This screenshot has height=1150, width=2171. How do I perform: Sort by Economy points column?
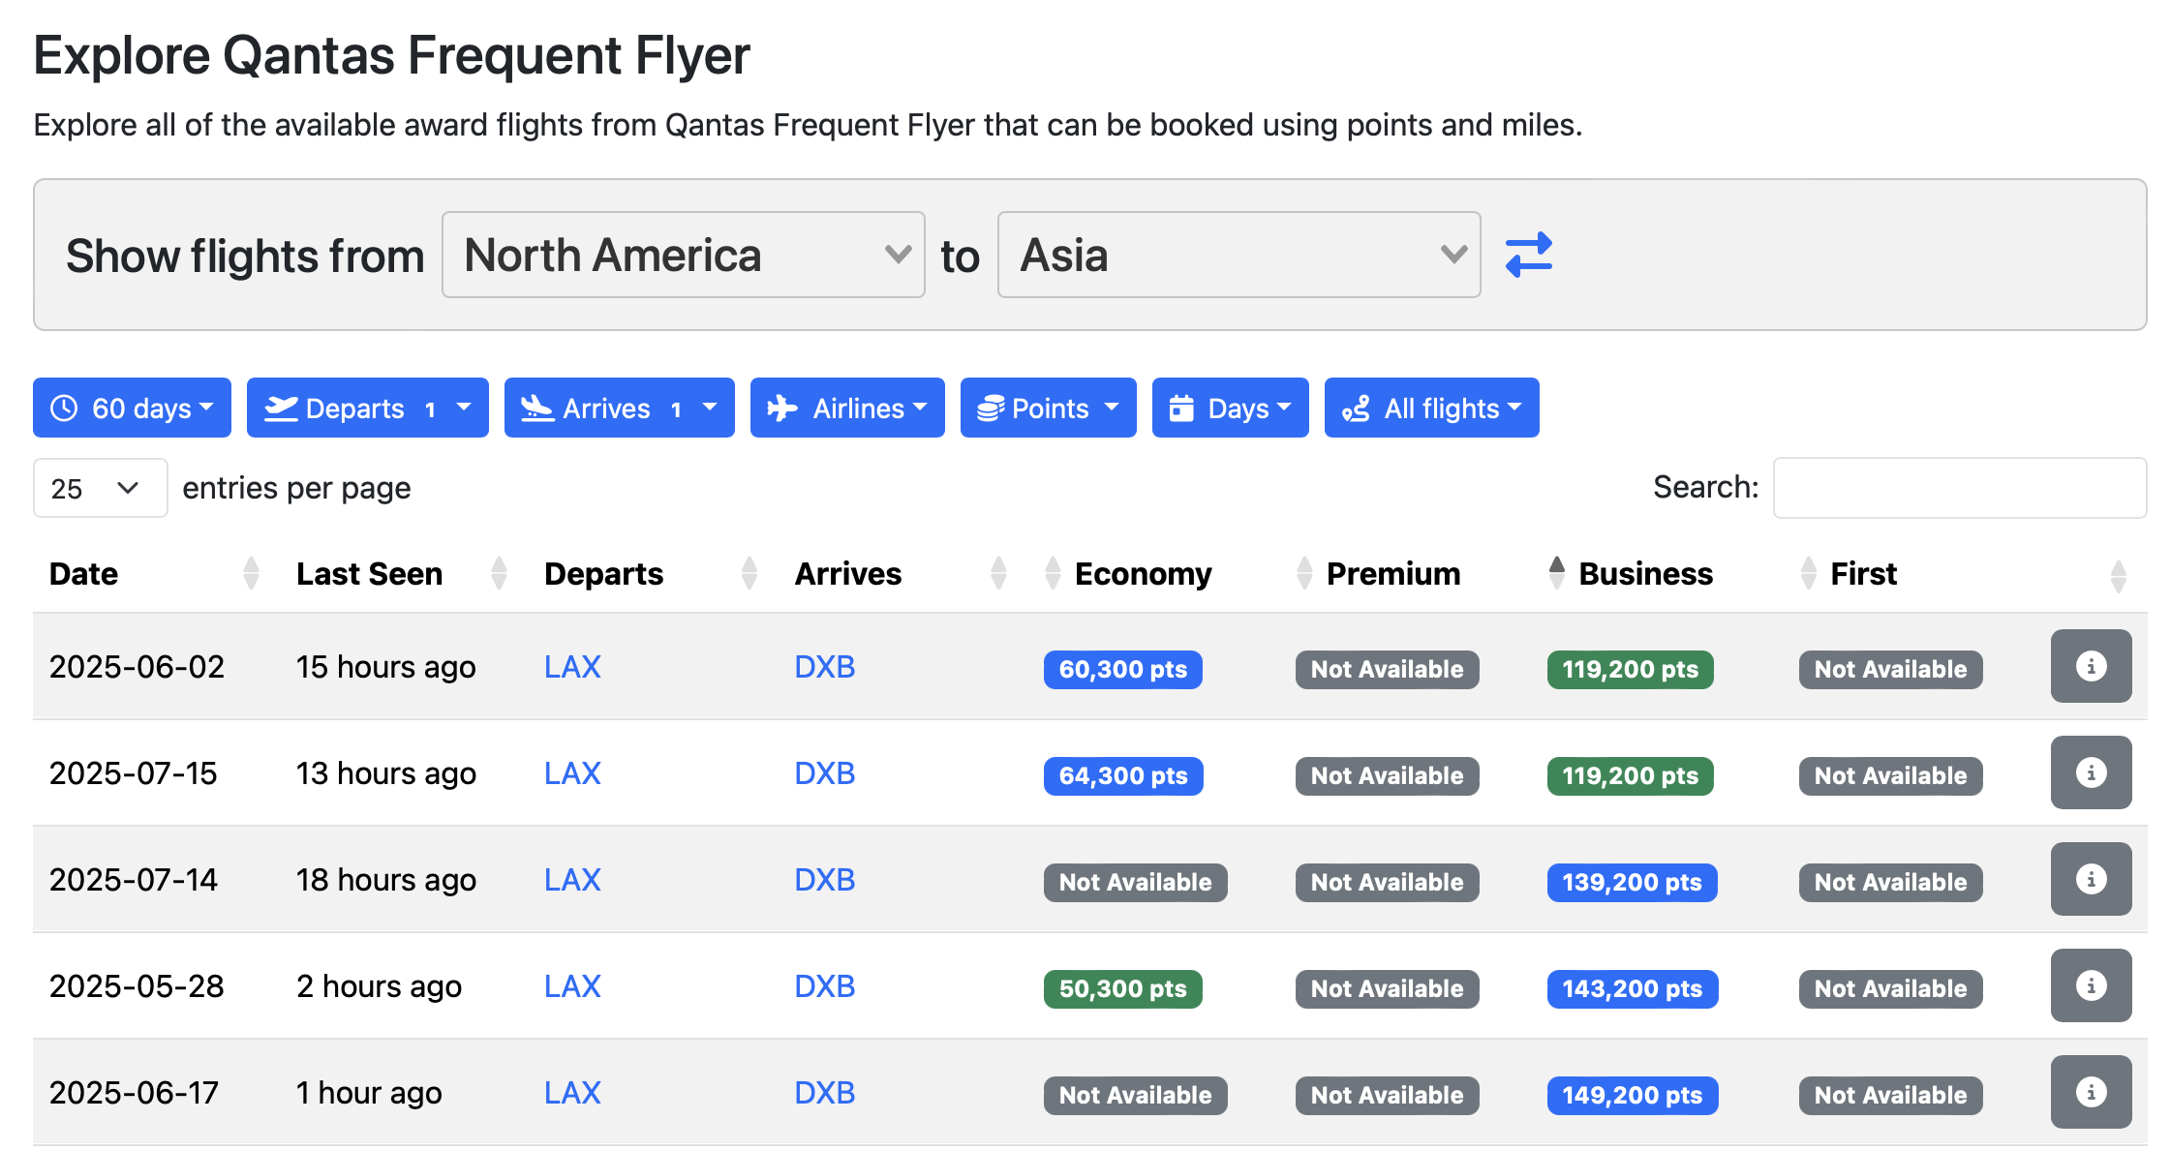1143,574
